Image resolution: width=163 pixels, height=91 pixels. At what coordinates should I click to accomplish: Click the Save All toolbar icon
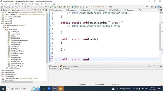coord(9,7)
